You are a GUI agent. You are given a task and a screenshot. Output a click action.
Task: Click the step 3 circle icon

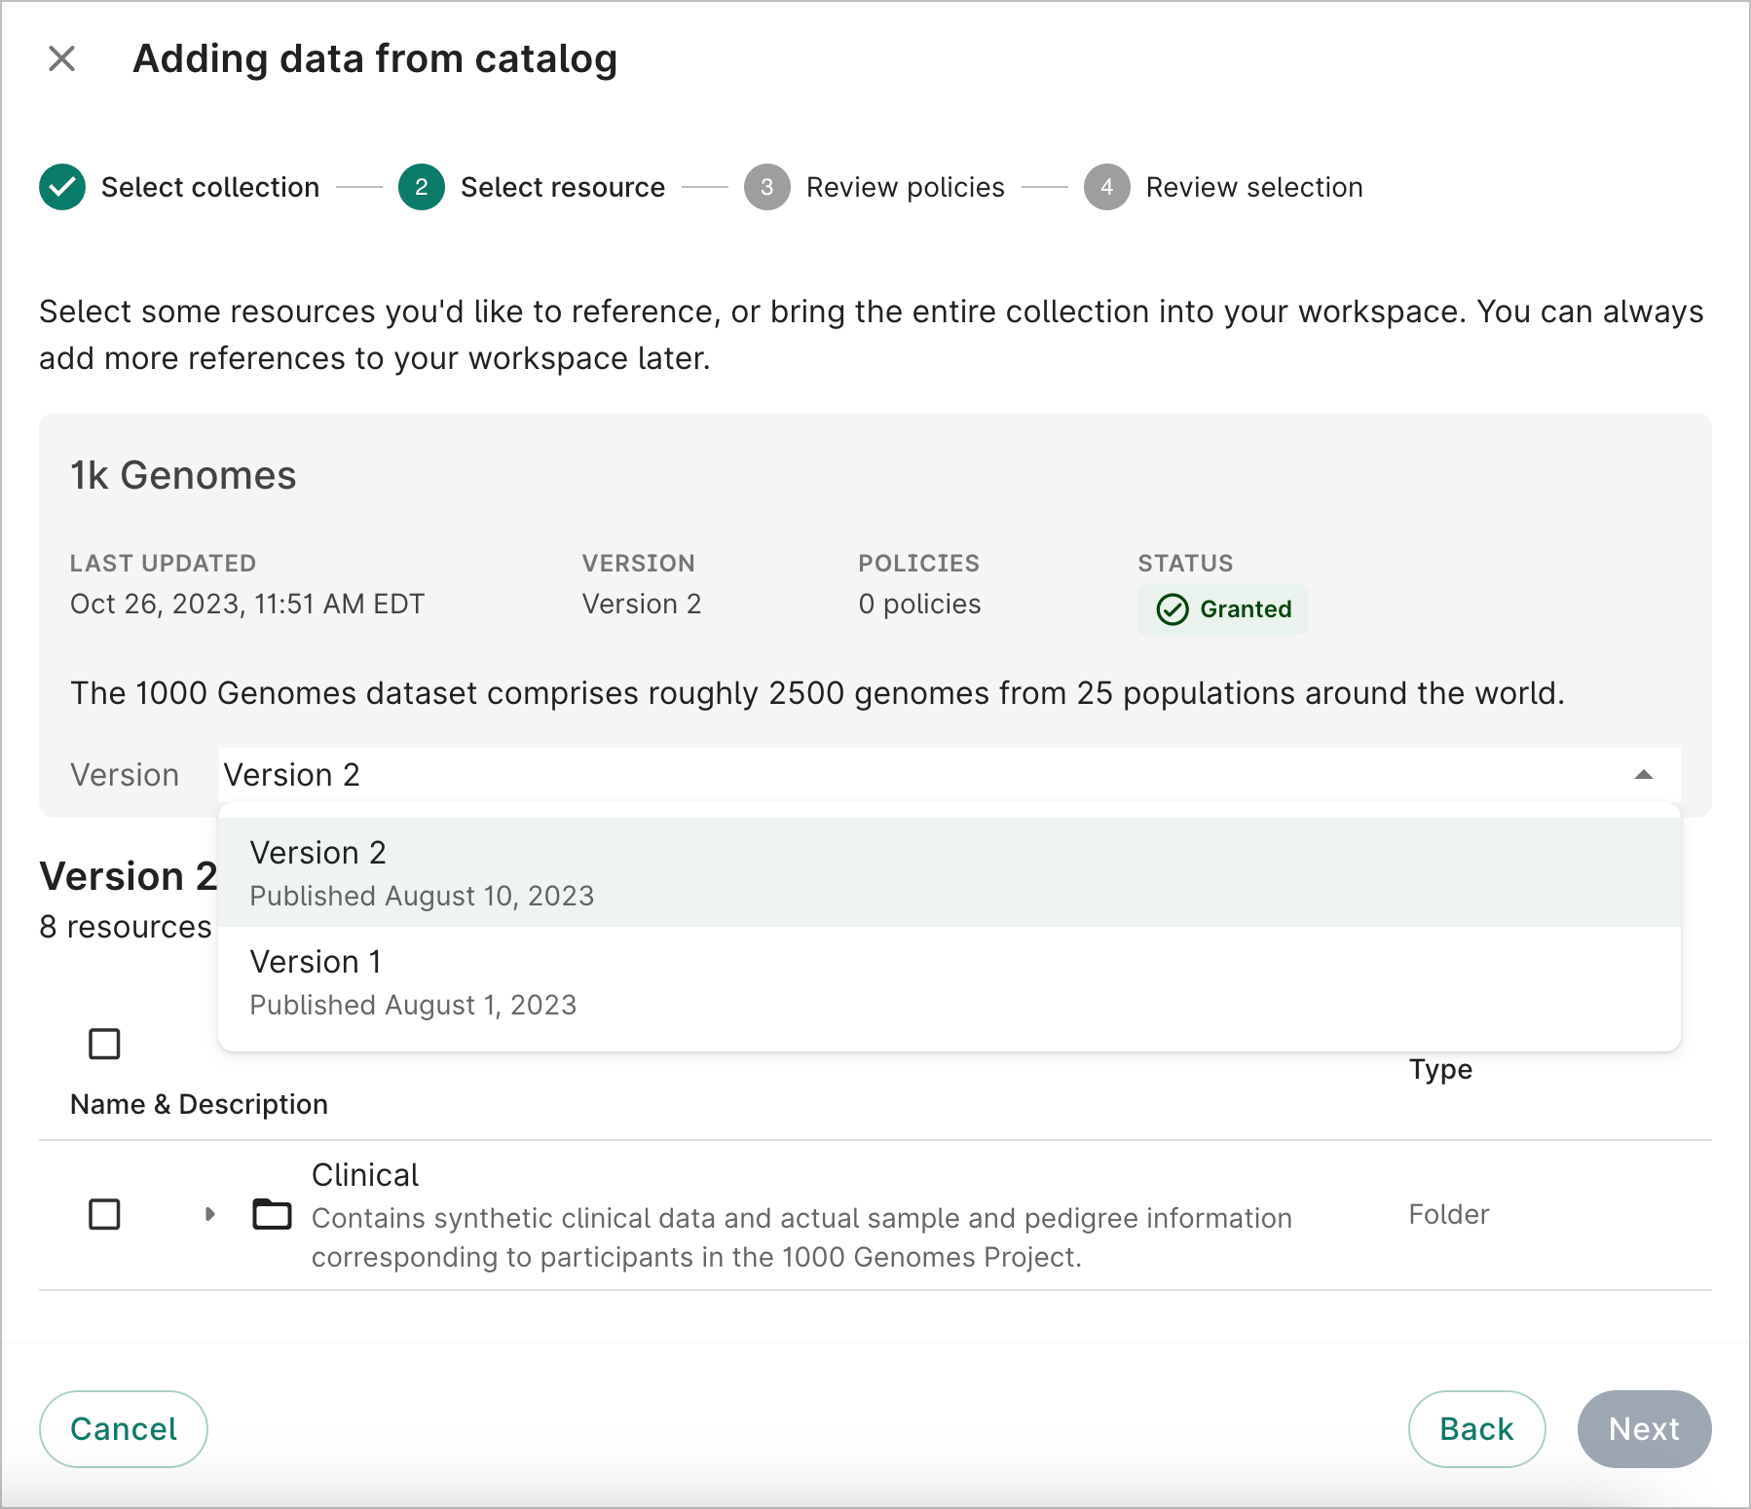767,187
